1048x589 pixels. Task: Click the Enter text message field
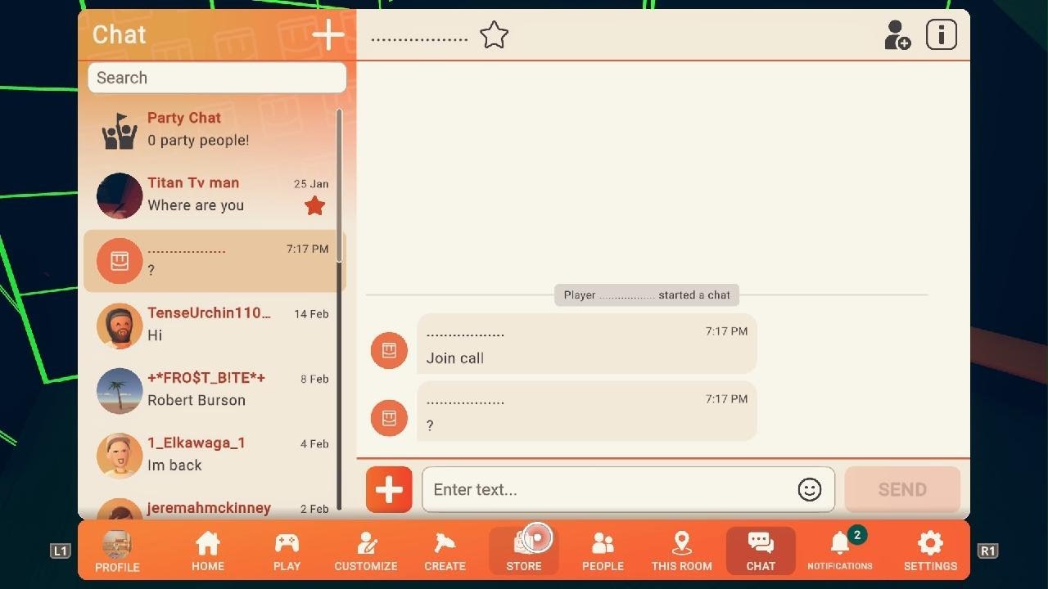[628, 490]
